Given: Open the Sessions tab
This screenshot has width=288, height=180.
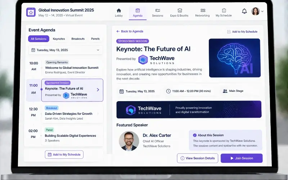Looking at the screenshot, I should [158, 13].
